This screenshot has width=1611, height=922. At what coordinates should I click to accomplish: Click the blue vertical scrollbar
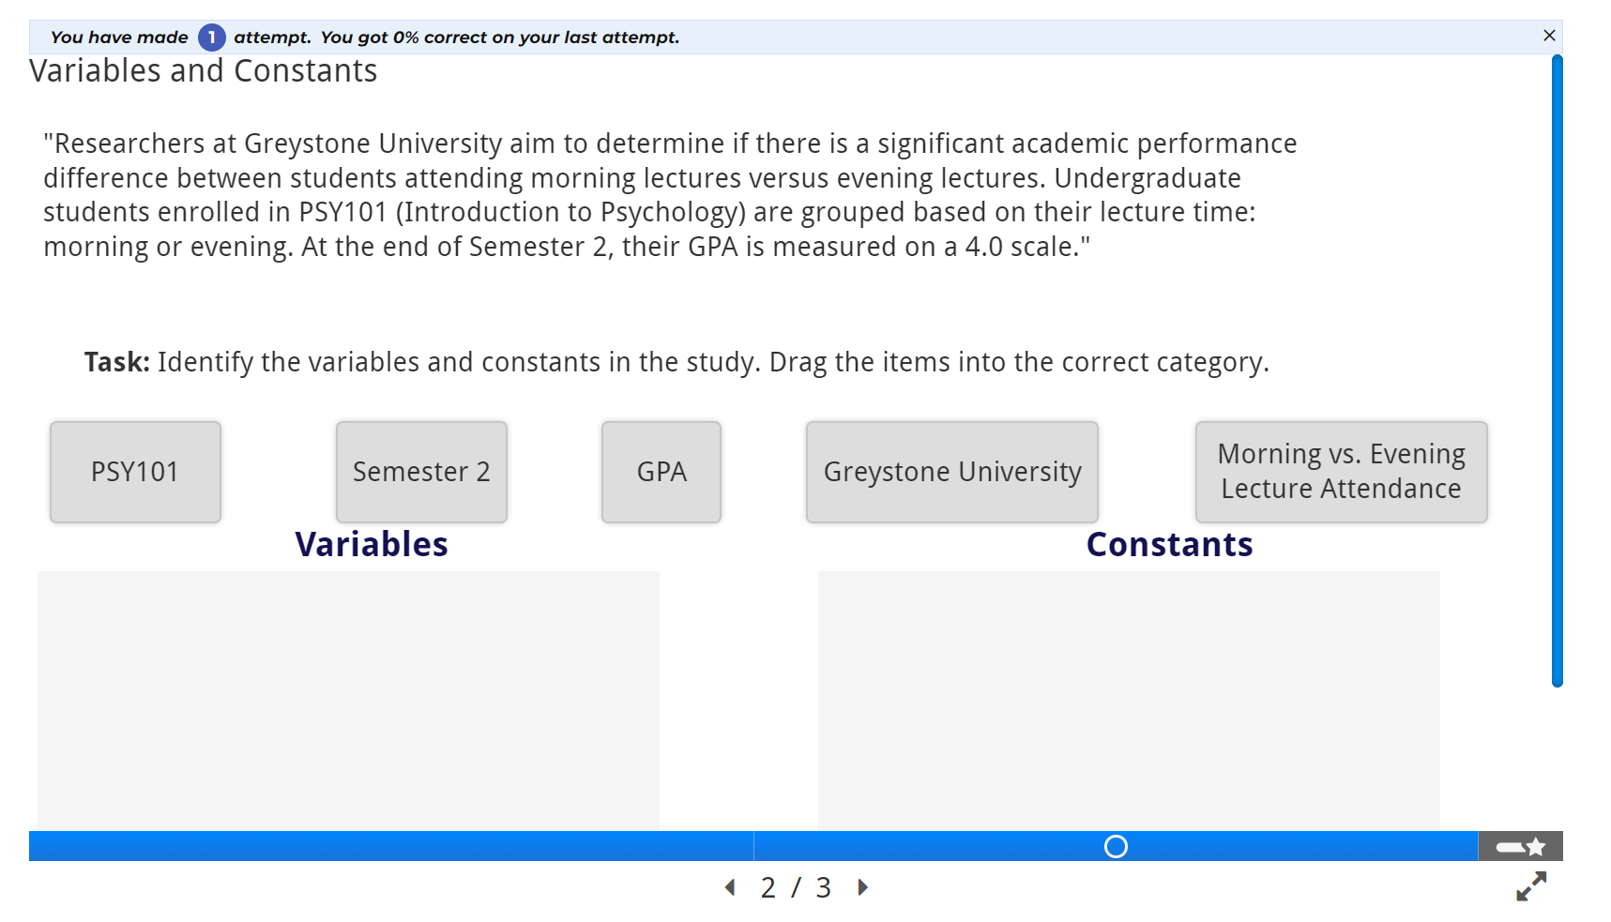[1558, 371]
